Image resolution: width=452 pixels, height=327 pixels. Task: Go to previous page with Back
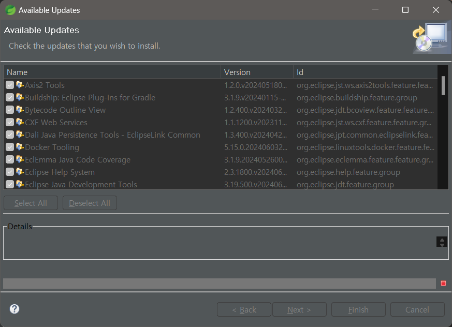pos(244,309)
